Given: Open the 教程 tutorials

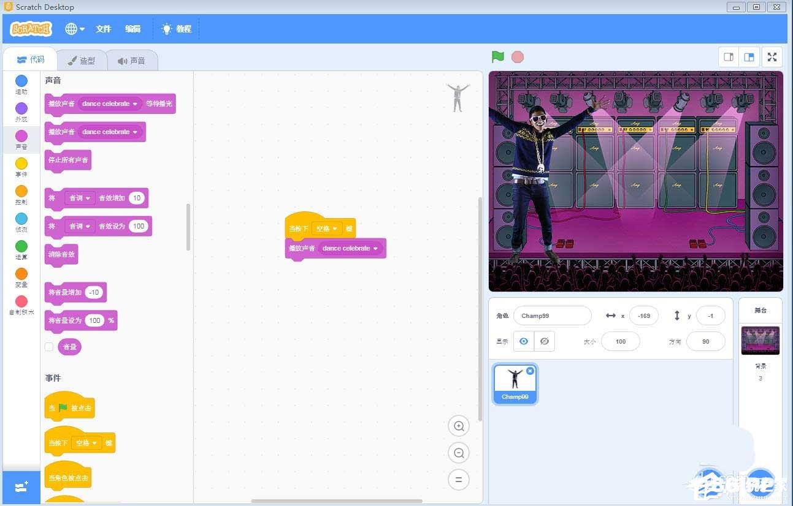Looking at the screenshot, I should [x=177, y=29].
